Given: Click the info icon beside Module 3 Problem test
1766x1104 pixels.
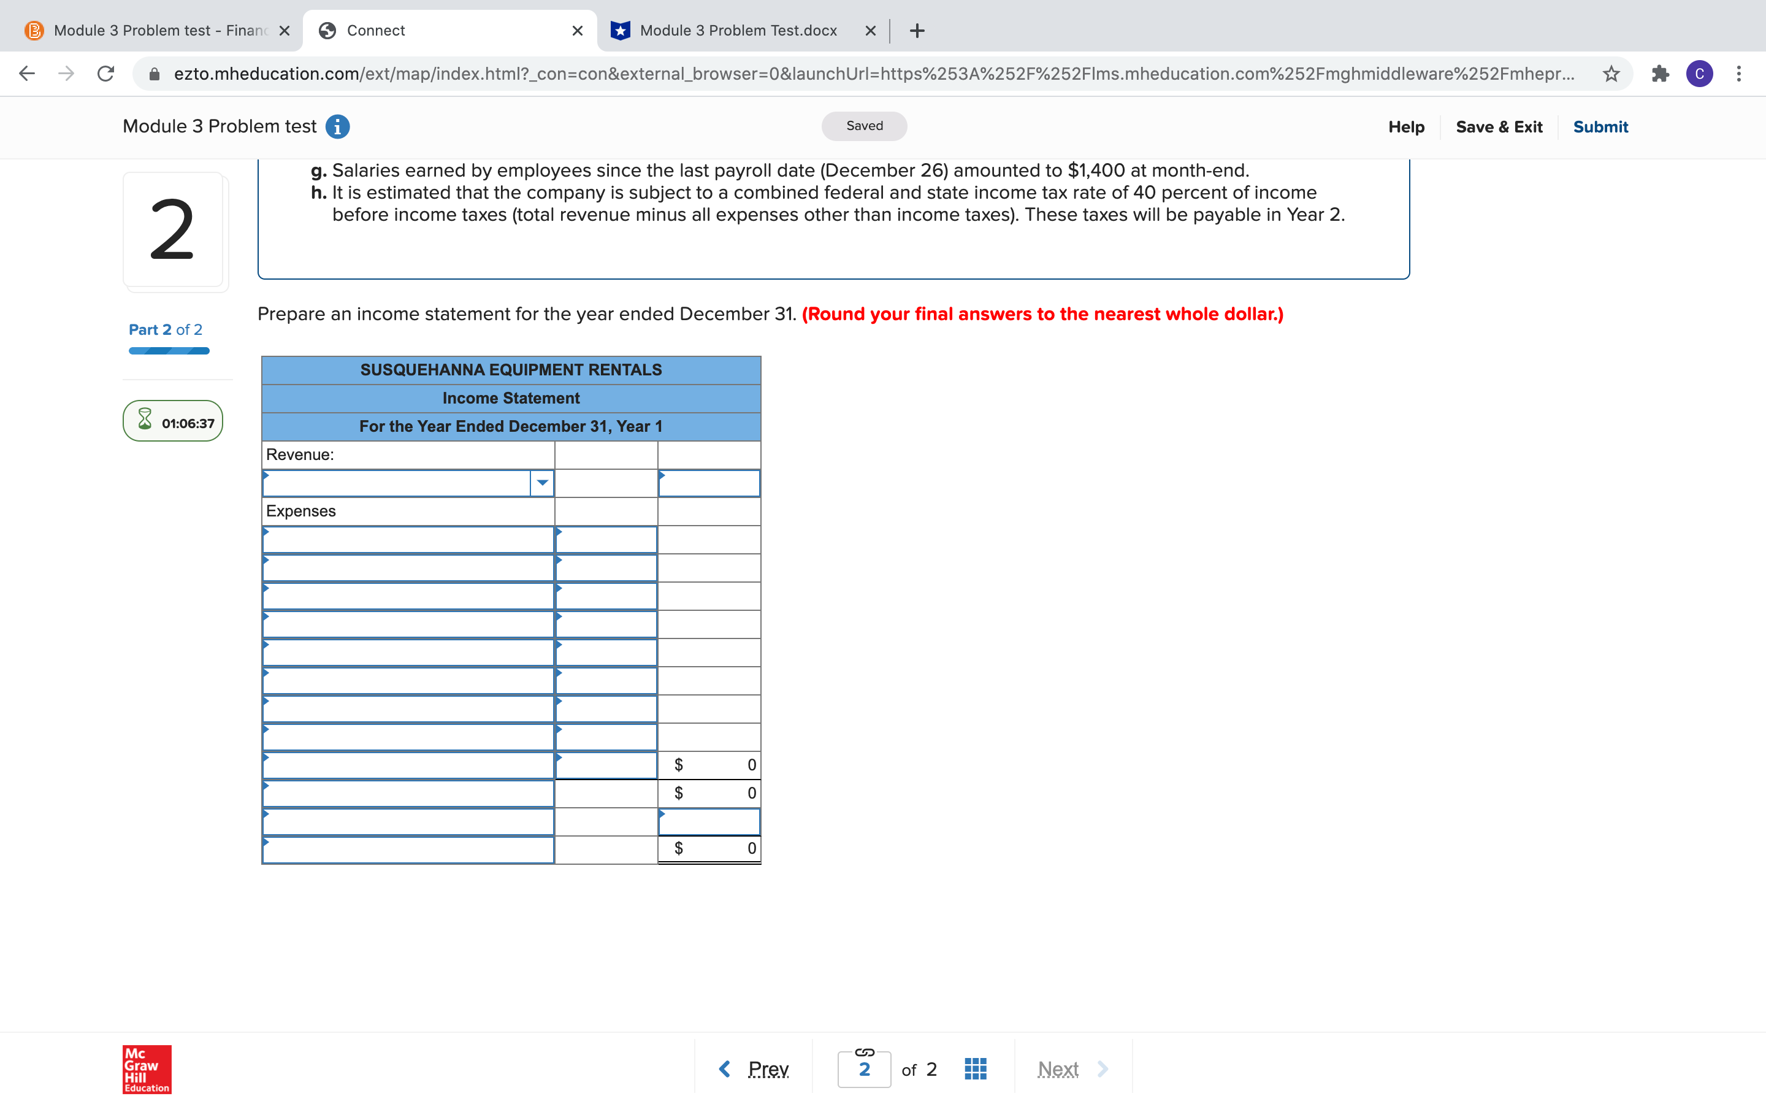Looking at the screenshot, I should [x=337, y=127].
